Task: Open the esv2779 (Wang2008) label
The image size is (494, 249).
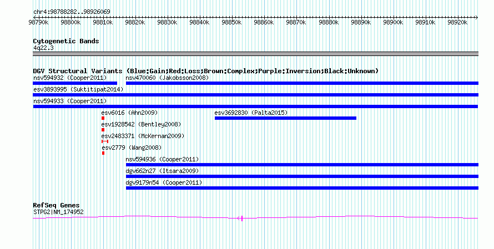Action: (132, 148)
